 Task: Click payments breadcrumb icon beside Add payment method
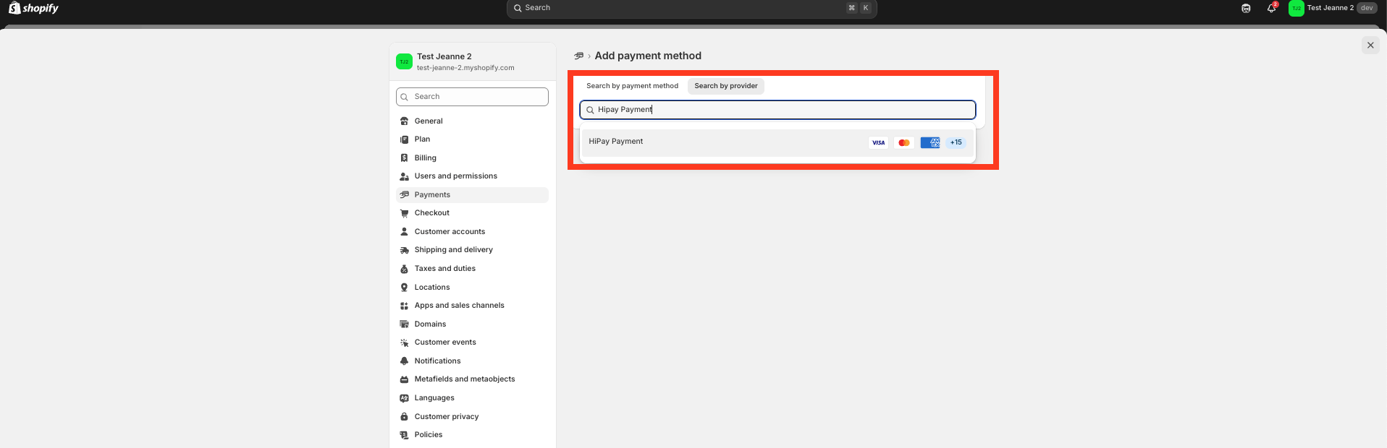pos(578,56)
